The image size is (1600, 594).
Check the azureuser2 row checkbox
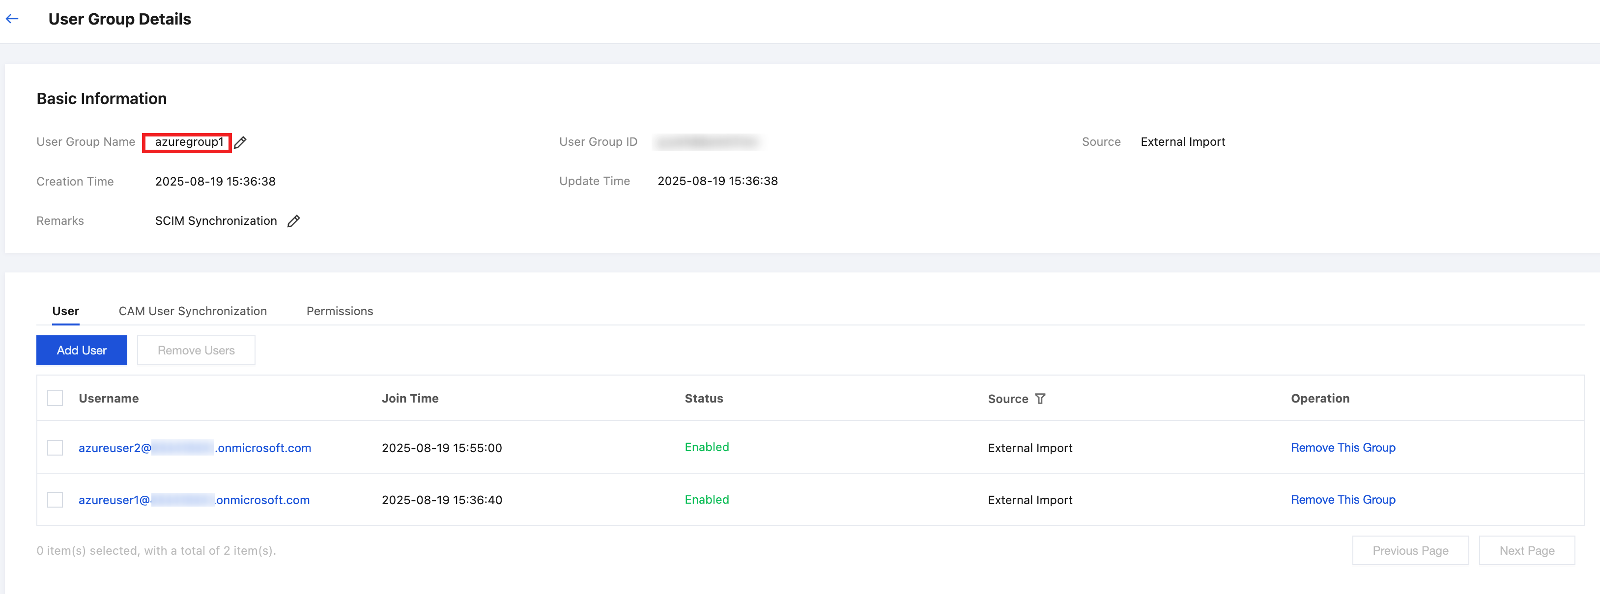[x=55, y=448]
